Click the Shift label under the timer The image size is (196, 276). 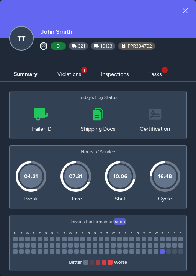120,199
